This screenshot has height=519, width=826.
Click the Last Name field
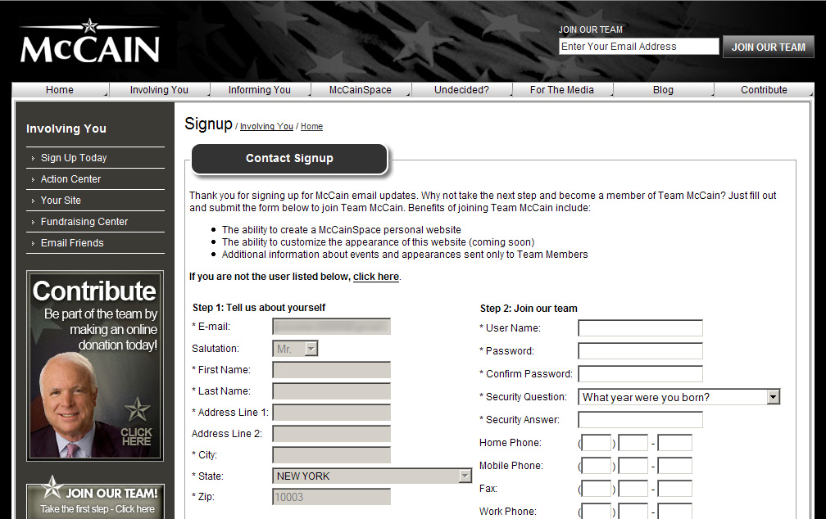(331, 391)
